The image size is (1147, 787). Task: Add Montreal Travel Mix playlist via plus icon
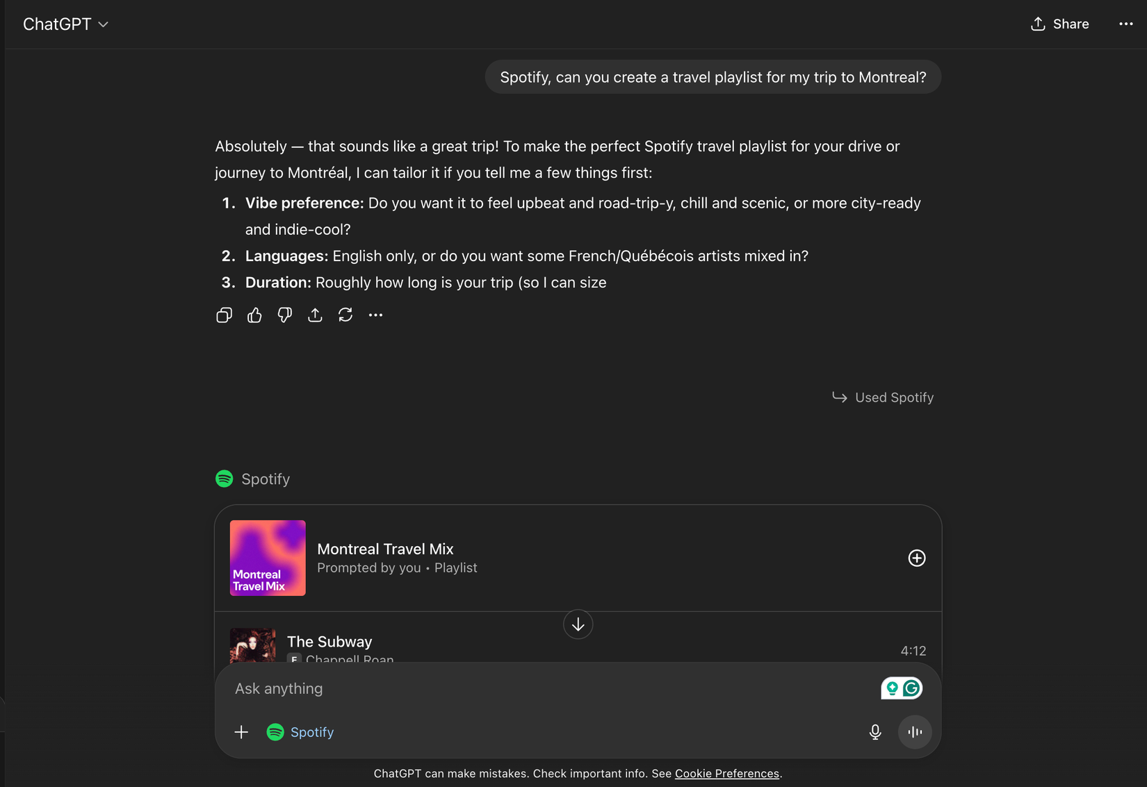pos(916,558)
